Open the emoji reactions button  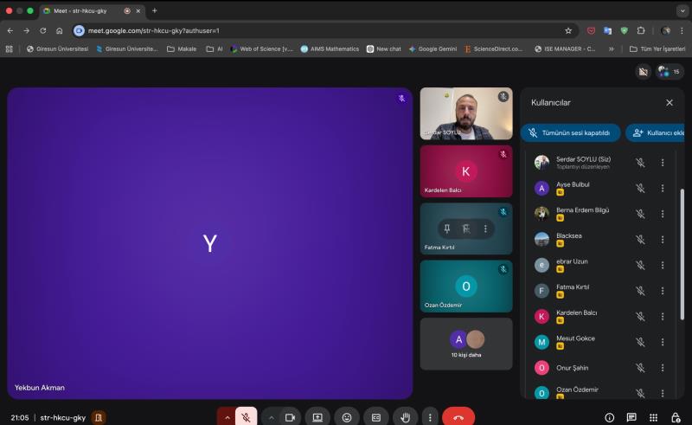[347, 417]
